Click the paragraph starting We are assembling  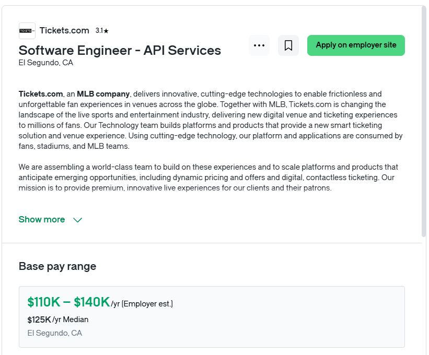[x=208, y=177]
